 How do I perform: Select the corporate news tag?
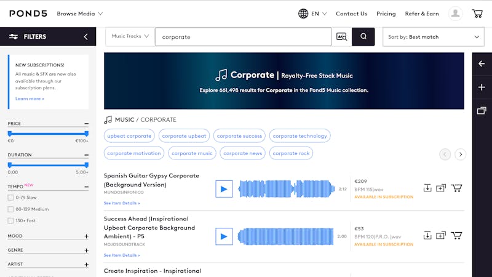point(242,153)
